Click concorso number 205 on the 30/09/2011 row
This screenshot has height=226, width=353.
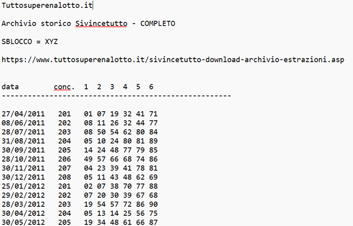64,150
